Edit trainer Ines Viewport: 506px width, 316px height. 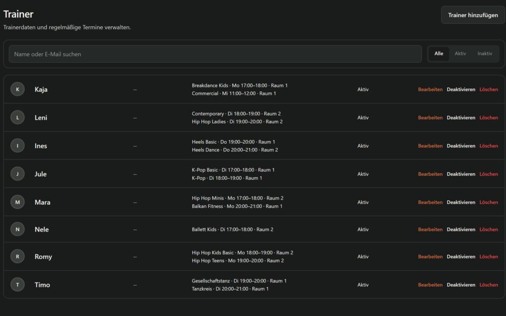(x=430, y=146)
